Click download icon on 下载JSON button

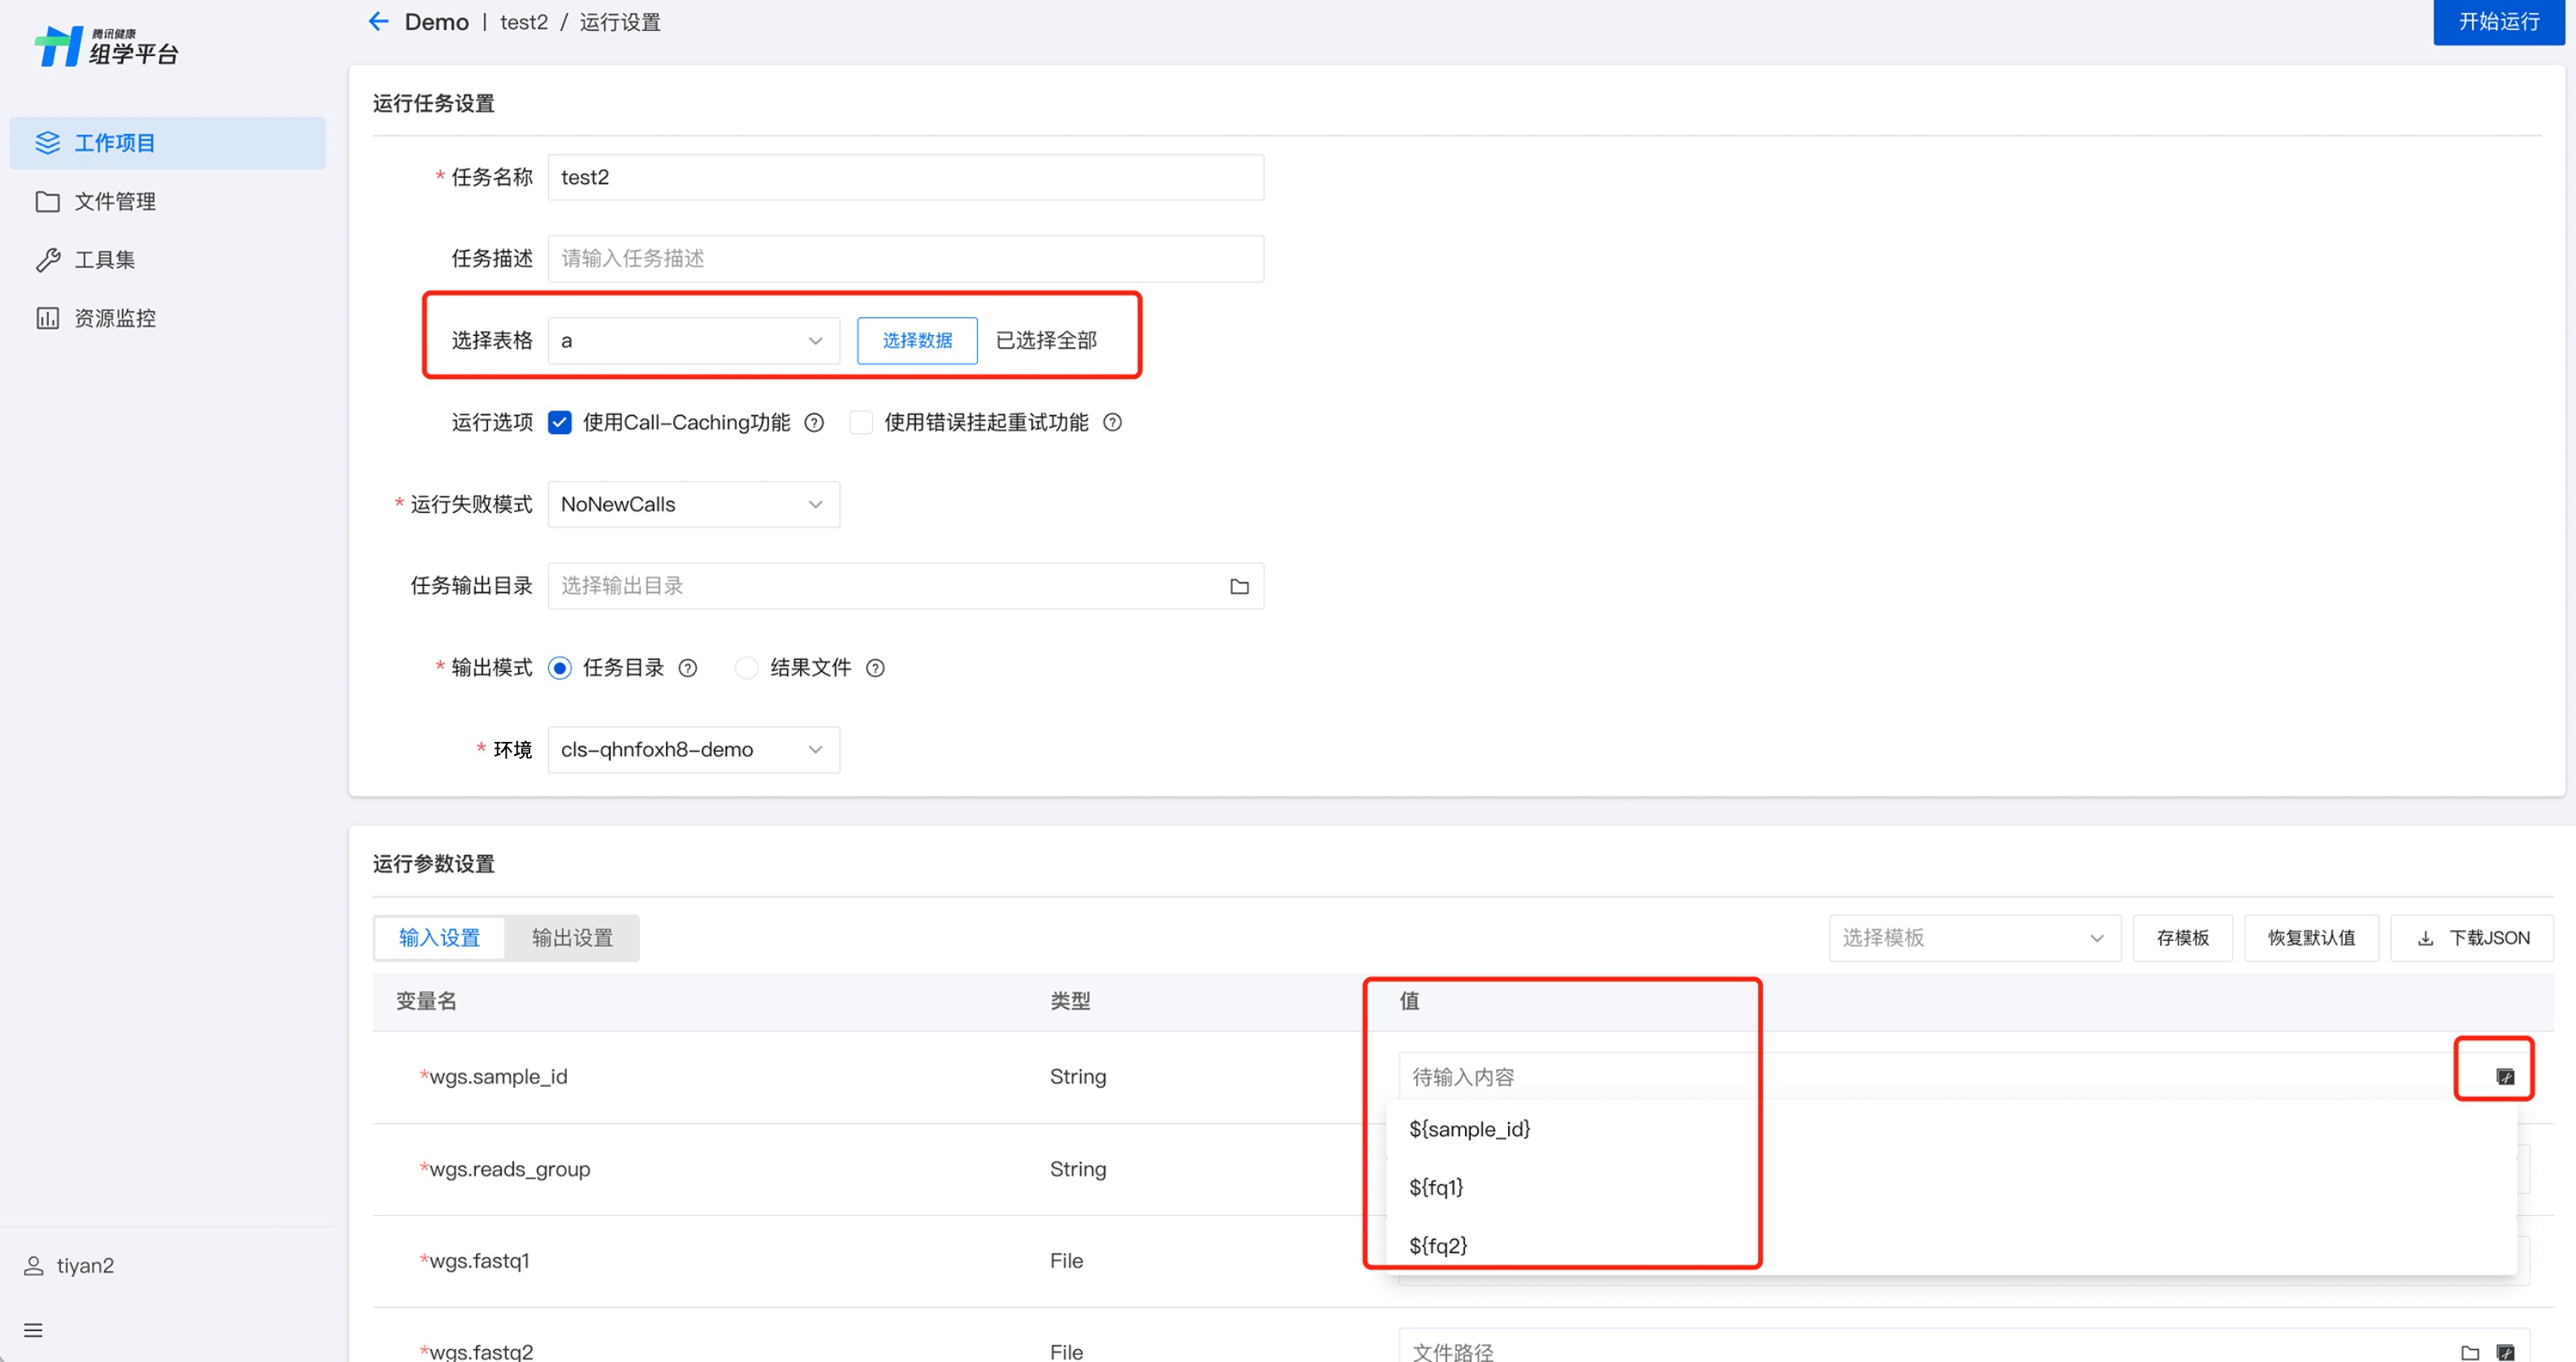pyautogui.click(x=2425, y=937)
